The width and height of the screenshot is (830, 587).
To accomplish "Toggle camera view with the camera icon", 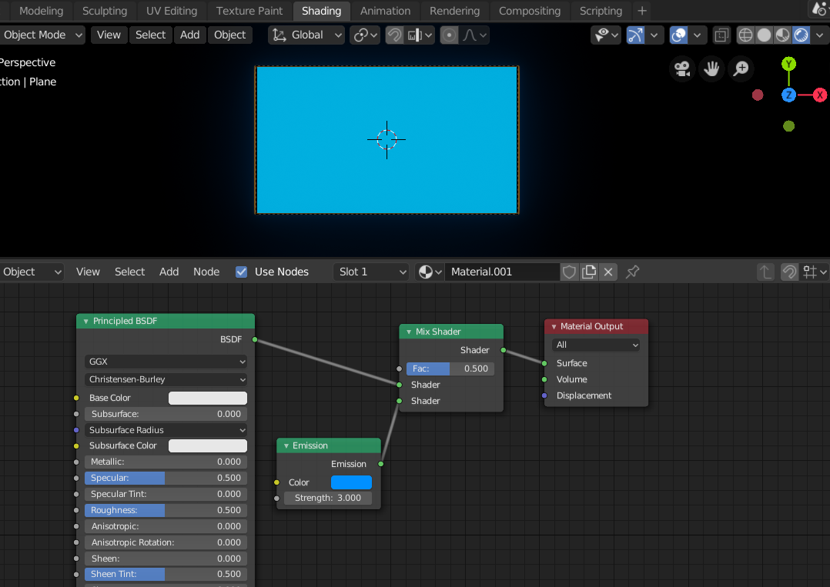I will [682, 68].
